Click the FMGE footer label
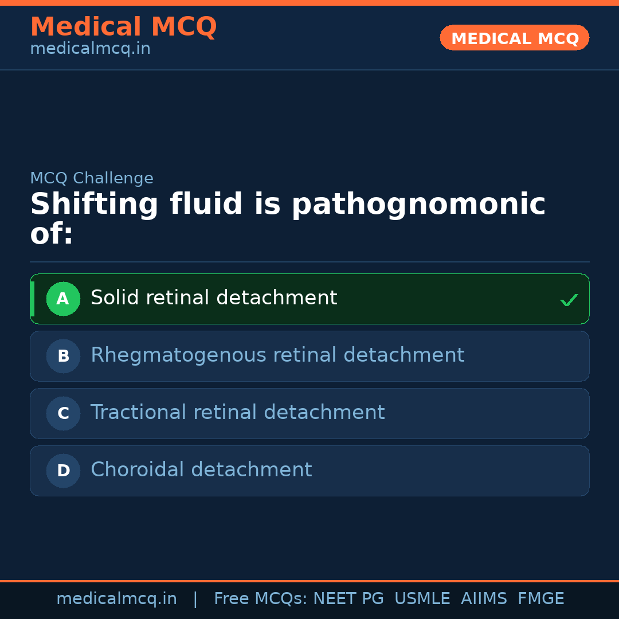The width and height of the screenshot is (619, 619). click(540, 599)
